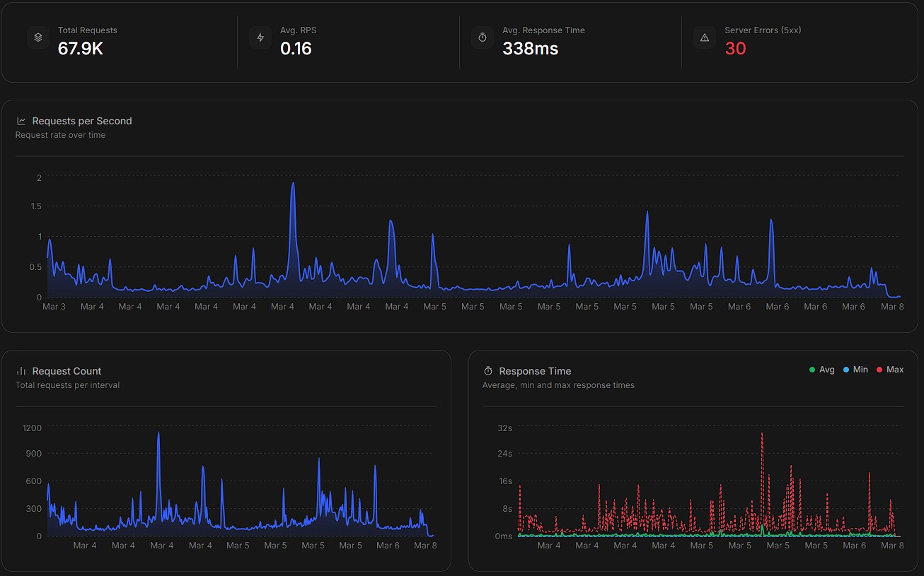Click the Total Requests layers icon

[x=38, y=37]
